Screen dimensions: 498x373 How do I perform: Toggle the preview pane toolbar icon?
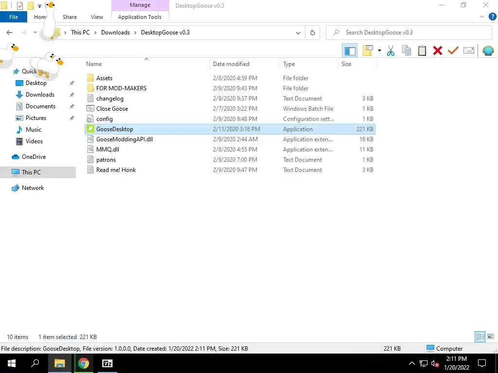(350, 51)
